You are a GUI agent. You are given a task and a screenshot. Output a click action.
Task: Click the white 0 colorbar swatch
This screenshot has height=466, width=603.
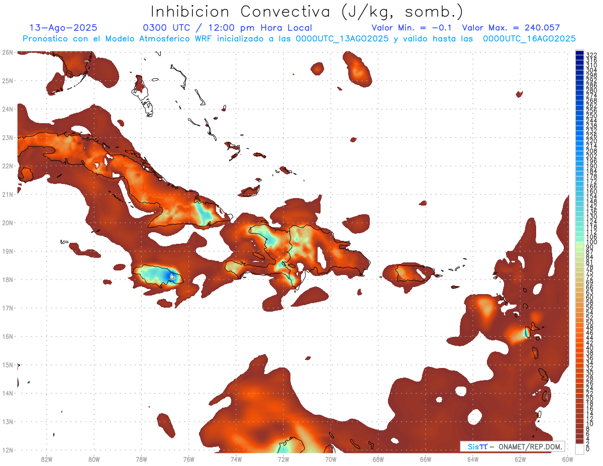(580, 448)
